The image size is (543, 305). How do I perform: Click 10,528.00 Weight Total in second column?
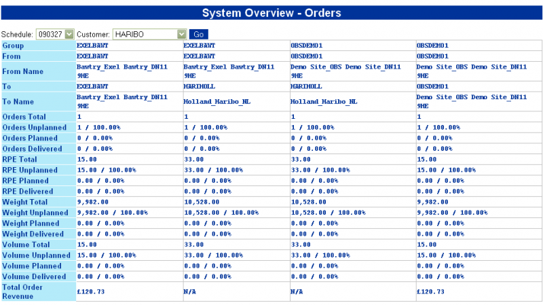tap(202, 202)
